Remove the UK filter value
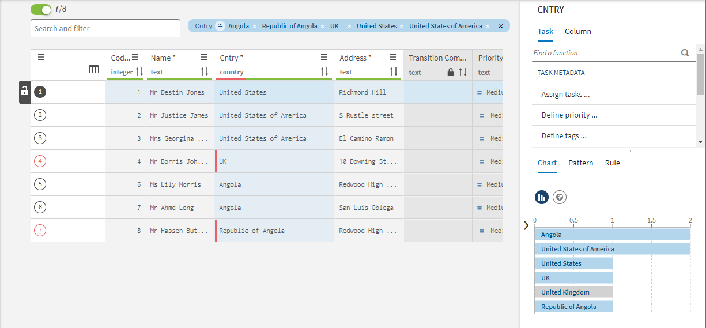This screenshot has width=706, height=328. pyautogui.click(x=349, y=27)
